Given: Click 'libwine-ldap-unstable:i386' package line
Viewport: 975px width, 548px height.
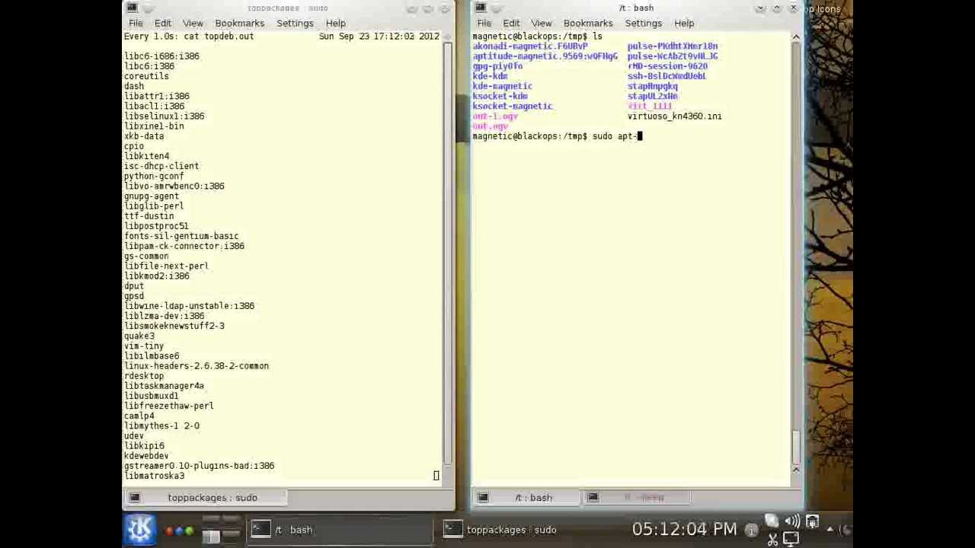Looking at the screenshot, I should click(x=189, y=306).
